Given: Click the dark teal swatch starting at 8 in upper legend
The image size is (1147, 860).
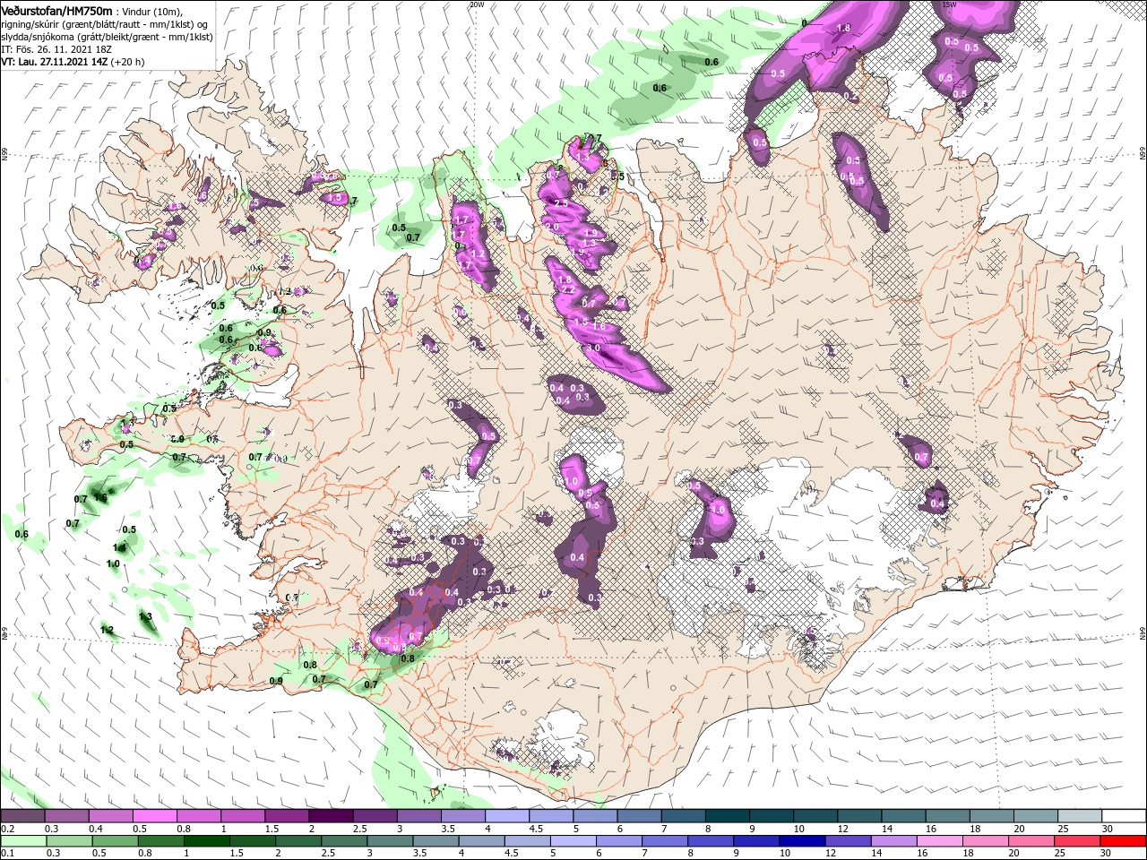Looking at the screenshot, I should pos(728,816).
